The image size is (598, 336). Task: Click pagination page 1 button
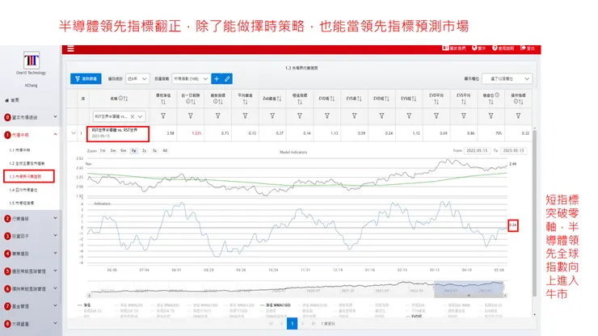tap(293, 323)
